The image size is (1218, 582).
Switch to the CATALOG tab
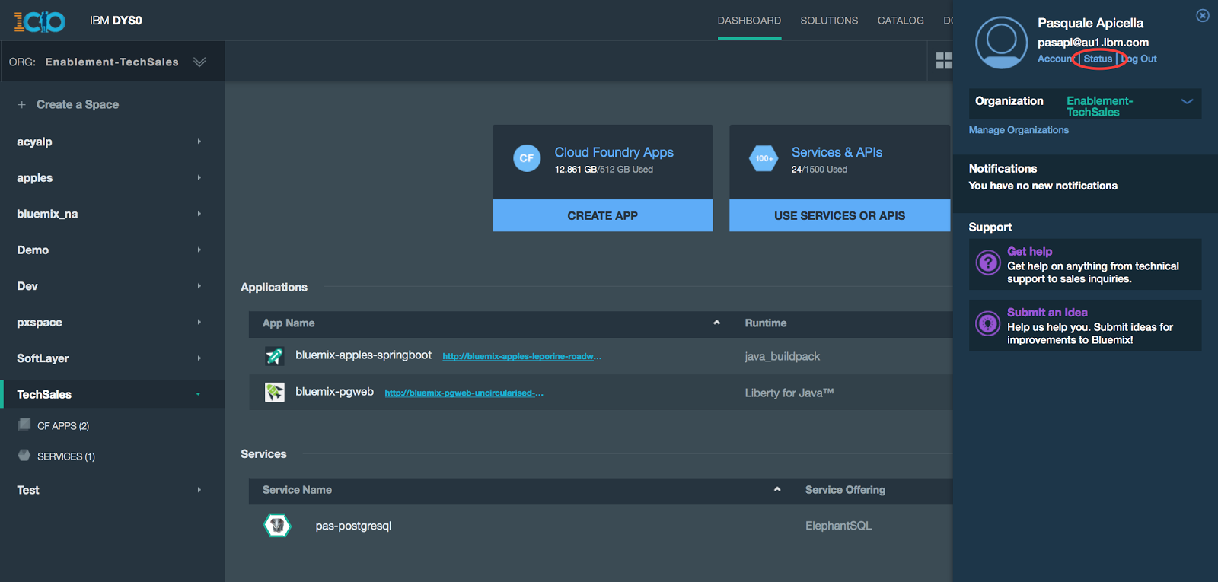pyautogui.click(x=901, y=21)
